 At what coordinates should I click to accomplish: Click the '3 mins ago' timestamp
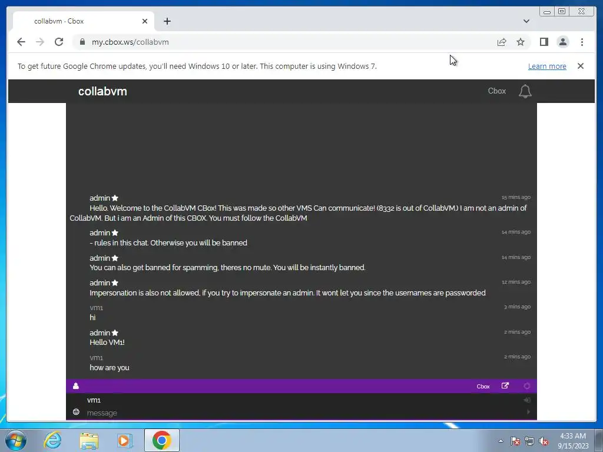(517, 307)
